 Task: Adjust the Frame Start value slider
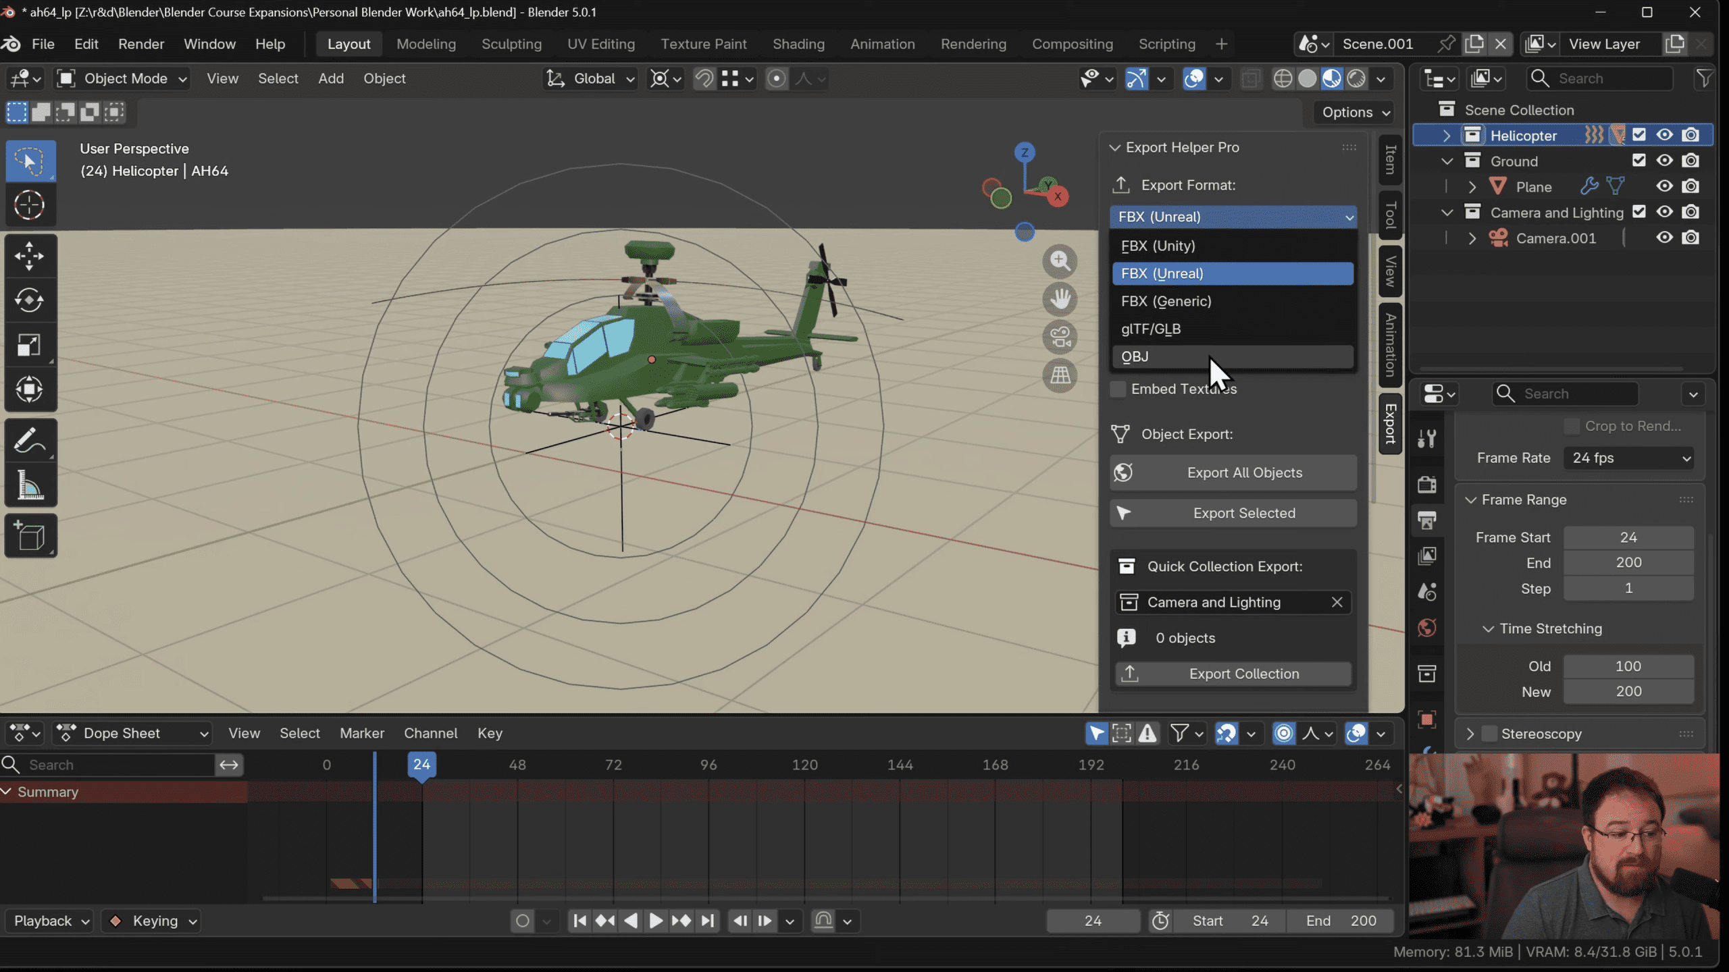(x=1628, y=537)
